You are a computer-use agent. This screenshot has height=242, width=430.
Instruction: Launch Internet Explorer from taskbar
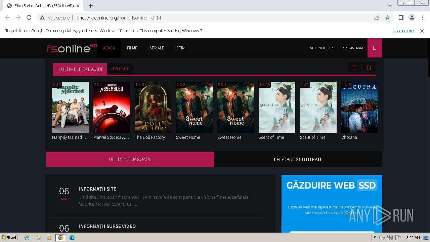27,238
